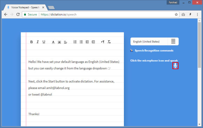Screen dimensions: 203x128
Task: Open the text background highlight picker
Action: point(59,42)
